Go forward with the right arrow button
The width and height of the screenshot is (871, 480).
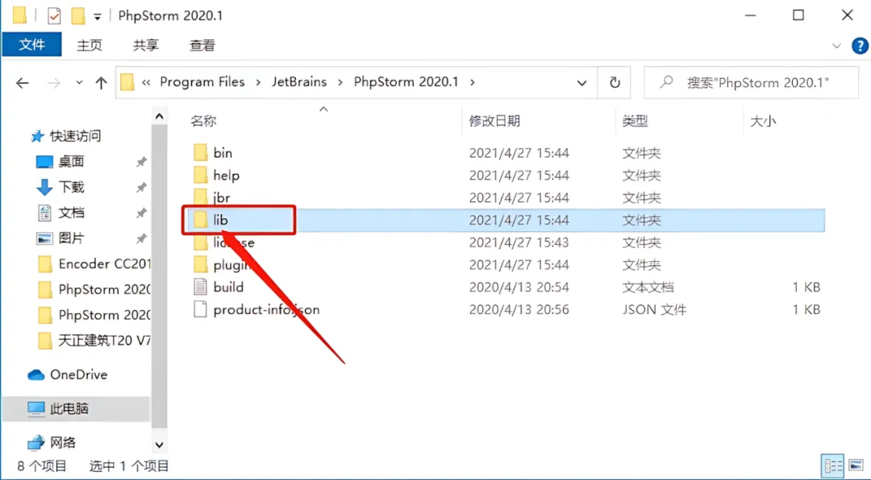54,83
